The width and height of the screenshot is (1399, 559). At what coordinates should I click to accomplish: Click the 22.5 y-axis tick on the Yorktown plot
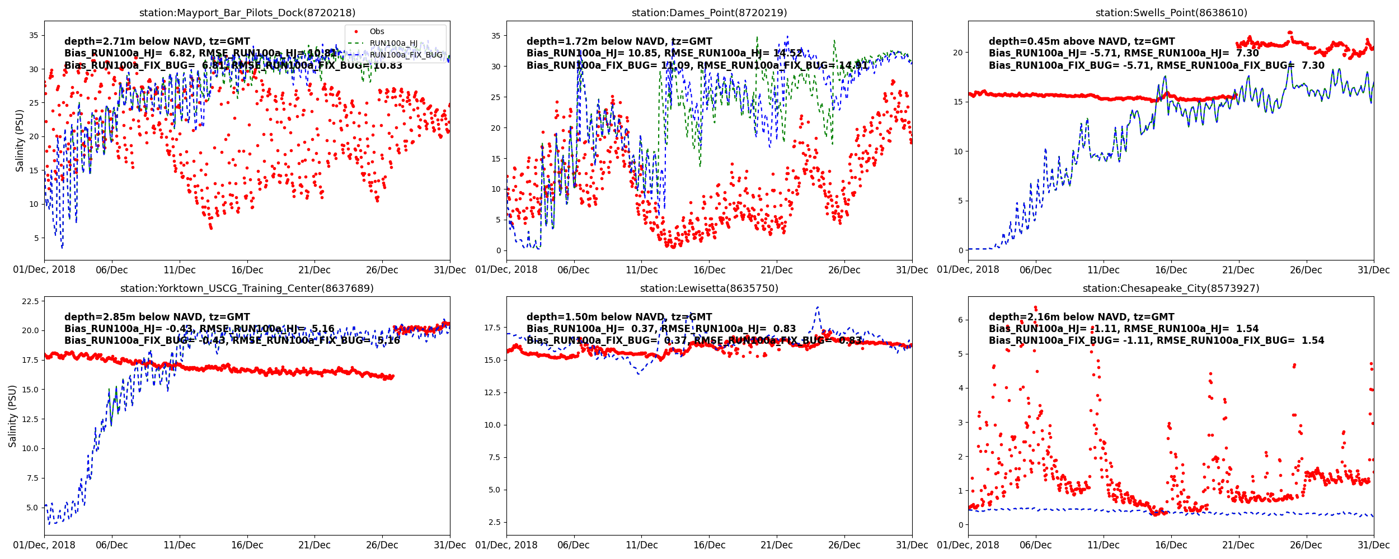(29, 301)
